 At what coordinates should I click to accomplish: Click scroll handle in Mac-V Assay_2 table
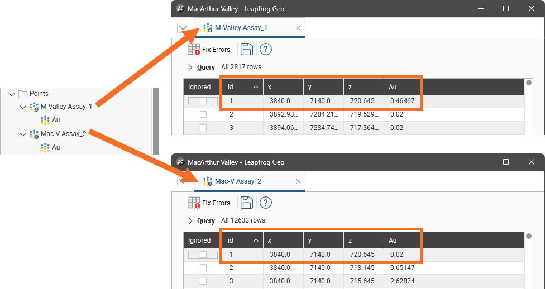pyautogui.click(x=529, y=236)
